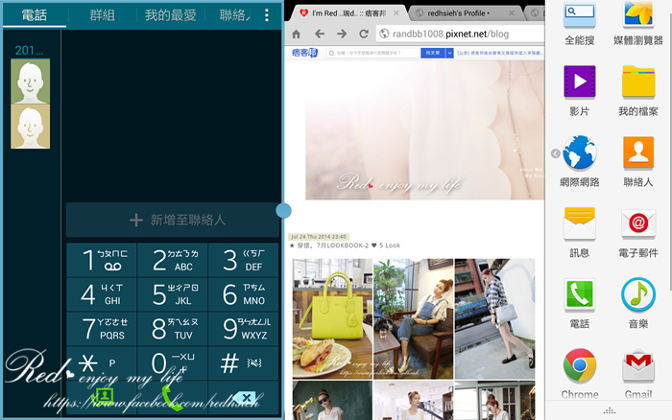The height and width of the screenshot is (420, 672).
Task: Open the Gmail app
Action: pyautogui.click(x=638, y=373)
